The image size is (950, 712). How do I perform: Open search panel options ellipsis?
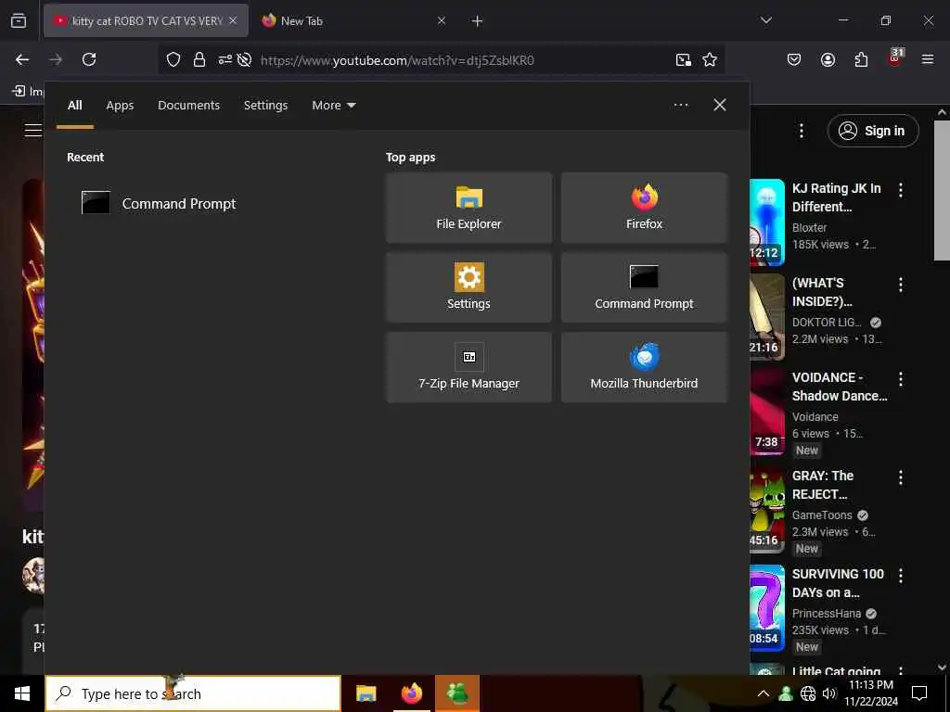[680, 106]
